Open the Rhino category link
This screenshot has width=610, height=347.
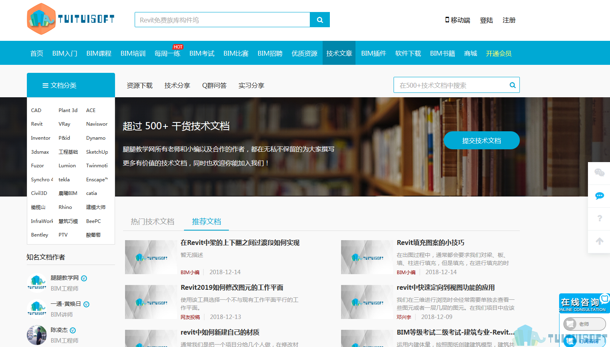[x=65, y=207]
